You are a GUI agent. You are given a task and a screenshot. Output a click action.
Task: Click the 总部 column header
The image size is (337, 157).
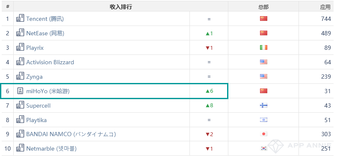point(263,7)
